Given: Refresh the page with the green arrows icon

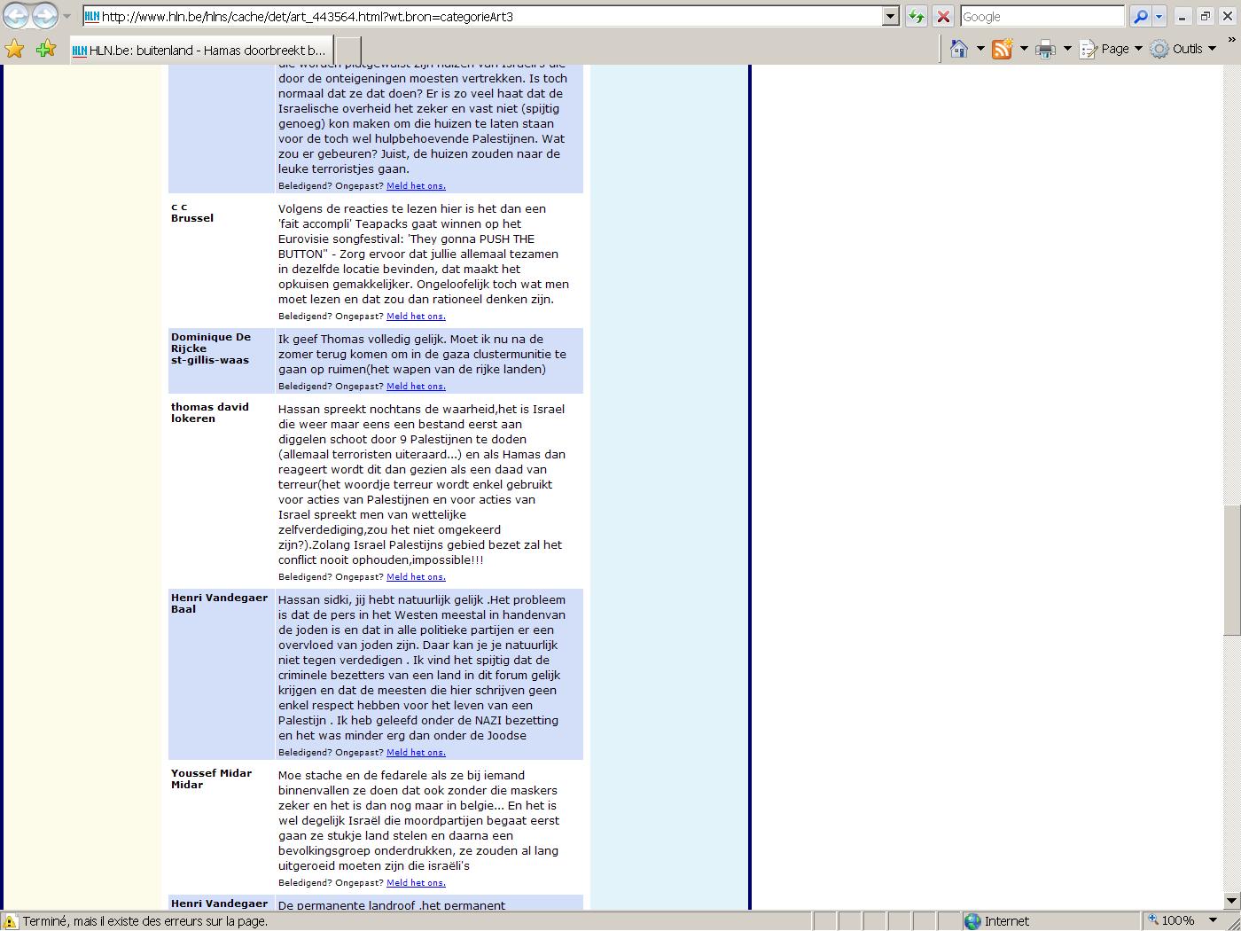Looking at the screenshot, I should coord(917,16).
